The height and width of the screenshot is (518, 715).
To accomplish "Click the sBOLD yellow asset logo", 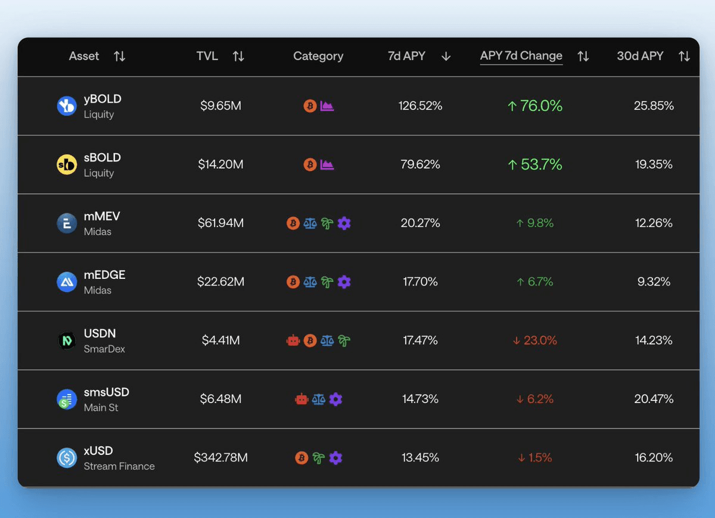I will pyautogui.click(x=67, y=165).
